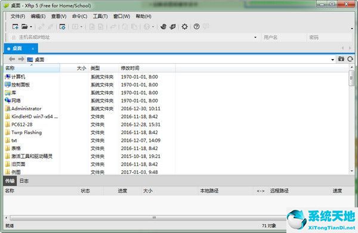Select the PC612-28 folder
Screen dimensions: 358x233
pyautogui.click(x=18, y=125)
